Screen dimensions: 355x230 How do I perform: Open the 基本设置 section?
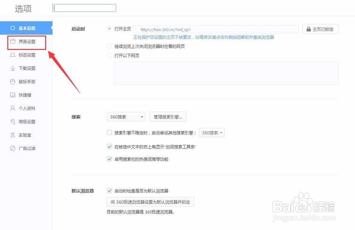[x=26, y=28]
